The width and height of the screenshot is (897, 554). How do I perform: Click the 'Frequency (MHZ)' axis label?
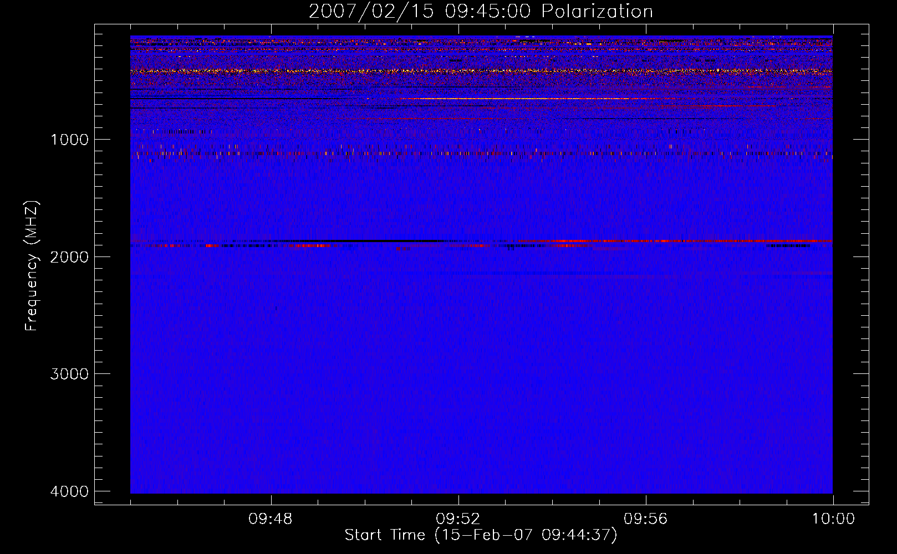click(x=32, y=266)
